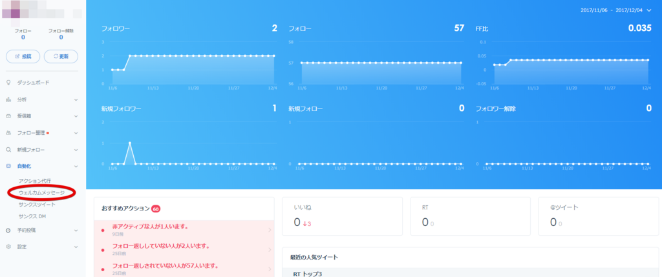Open the 受信箱 menu item
662x277 pixels.
click(x=24, y=116)
